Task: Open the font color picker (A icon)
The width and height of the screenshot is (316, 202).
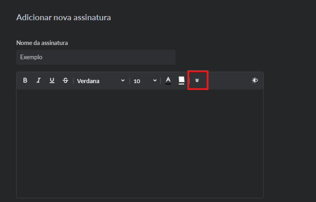Action: [x=168, y=80]
